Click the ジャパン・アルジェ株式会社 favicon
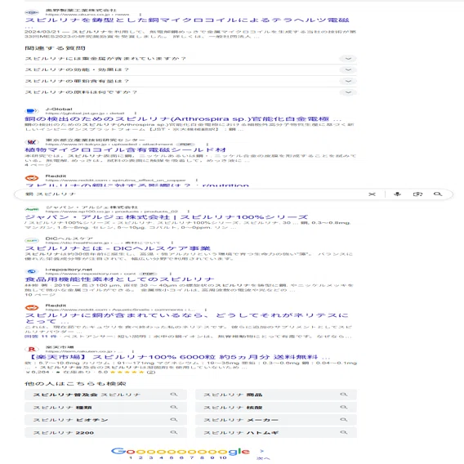This screenshot has width=464, height=464. pyautogui.click(x=32, y=209)
